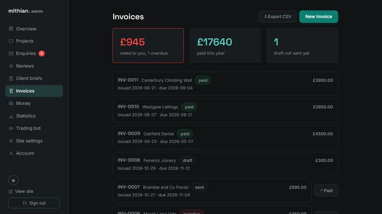382x214 pixels.
Task: Open Site settings
Action: point(34,141)
